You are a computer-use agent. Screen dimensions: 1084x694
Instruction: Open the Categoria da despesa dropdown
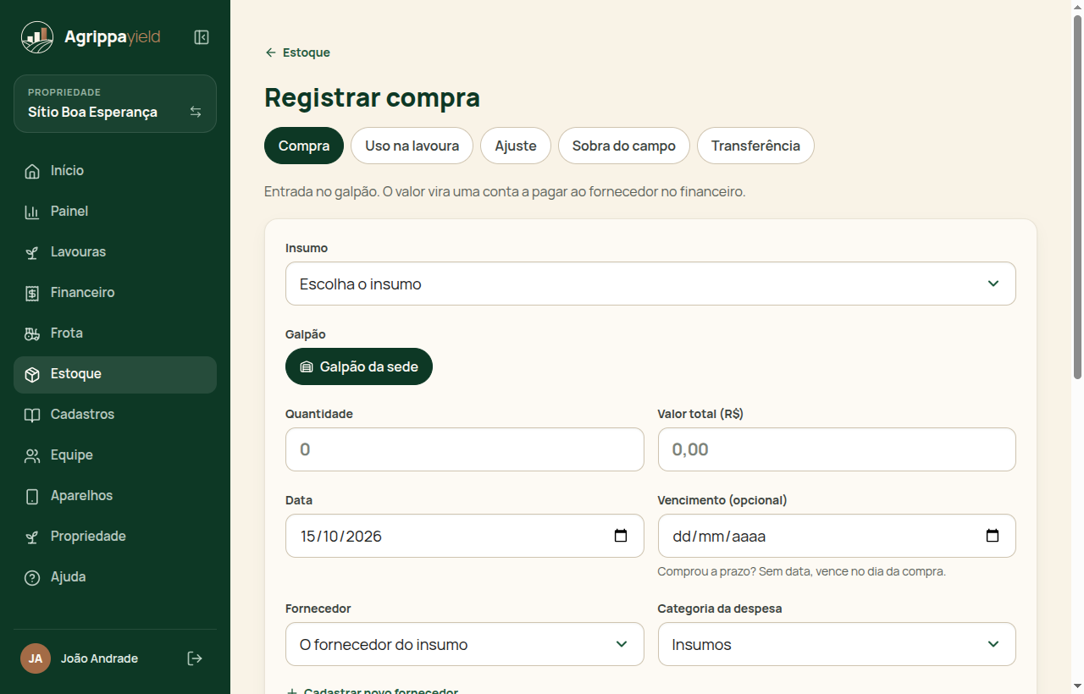pyautogui.click(x=837, y=644)
